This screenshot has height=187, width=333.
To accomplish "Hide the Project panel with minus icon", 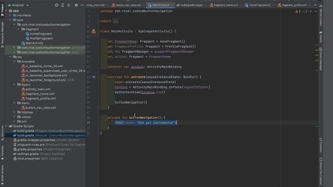I will click(x=82, y=5).
